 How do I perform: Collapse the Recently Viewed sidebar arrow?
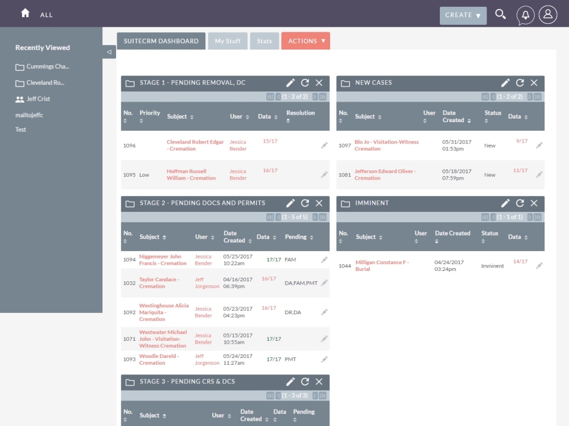point(109,52)
